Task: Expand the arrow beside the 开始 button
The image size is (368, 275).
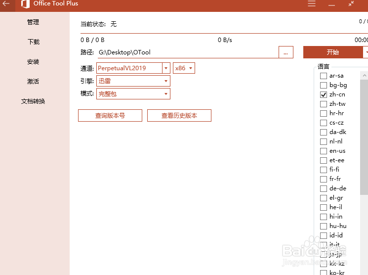Action: [366, 52]
